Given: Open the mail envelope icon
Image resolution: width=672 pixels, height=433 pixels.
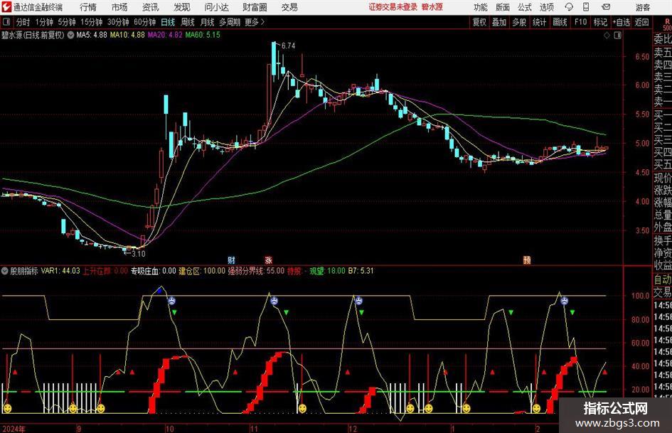Looking at the screenshot, I should (x=606, y=7).
